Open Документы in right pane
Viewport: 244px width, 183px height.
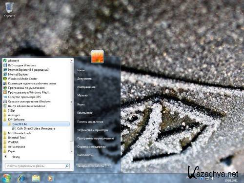pos(85,79)
